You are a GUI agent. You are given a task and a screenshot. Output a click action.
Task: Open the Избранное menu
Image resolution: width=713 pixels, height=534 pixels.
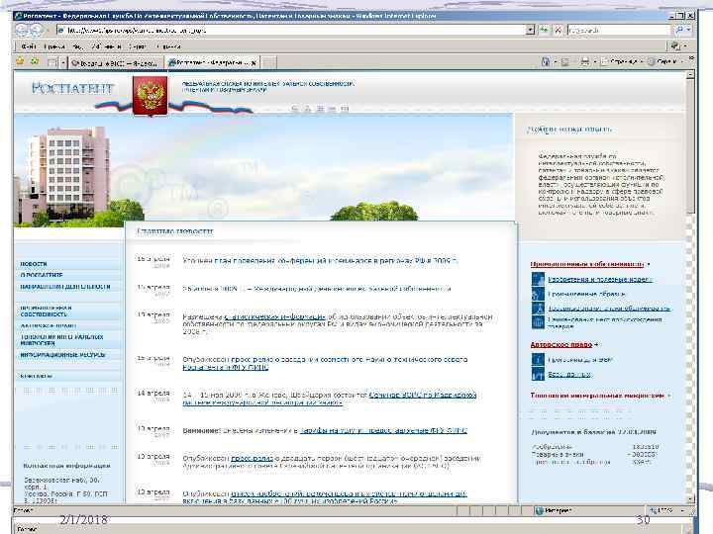coord(106,46)
